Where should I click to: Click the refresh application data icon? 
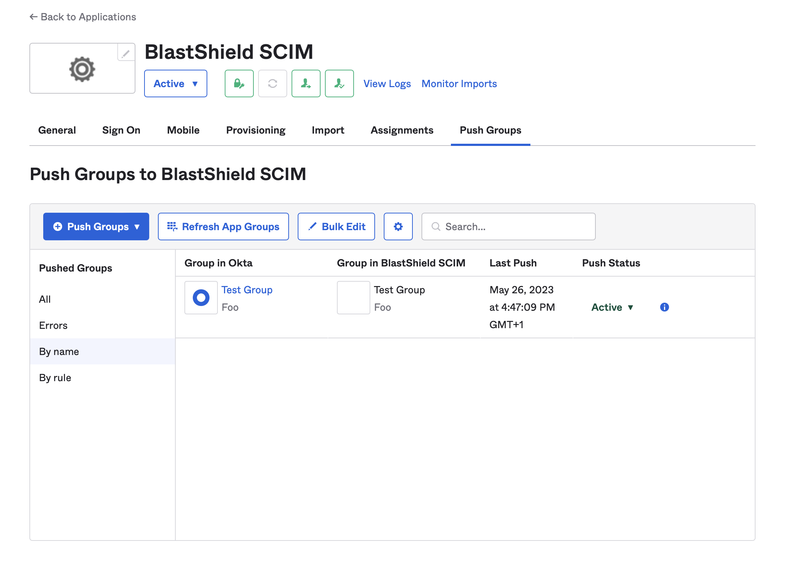[272, 83]
